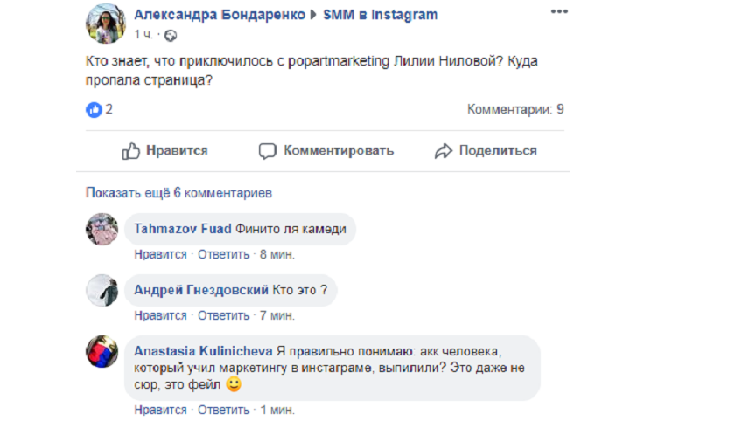Open SMM в Instagram group link
Image resolution: width=735 pixels, height=421 pixels.
click(380, 15)
